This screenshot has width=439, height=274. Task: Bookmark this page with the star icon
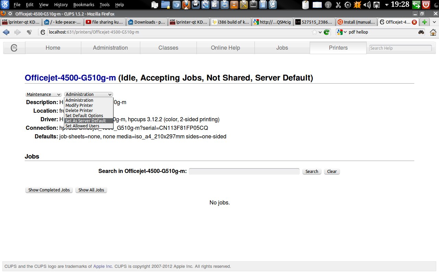point(315,32)
